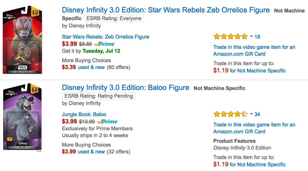Click the Prime badge on Zeb Orrelios
The width and height of the screenshot is (308, 171).
[x=104, y=44]
